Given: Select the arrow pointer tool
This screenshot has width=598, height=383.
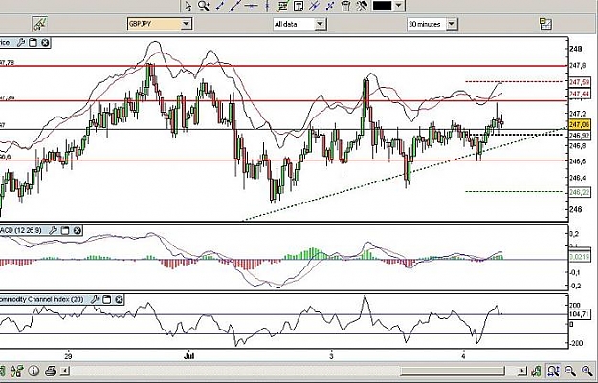Looking at the screenshot, I should click(188, 6).
